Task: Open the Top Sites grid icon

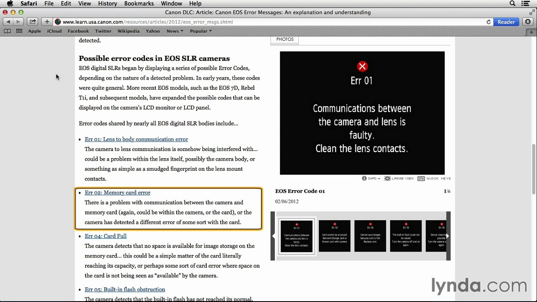Action: click(x=19, y=31)
